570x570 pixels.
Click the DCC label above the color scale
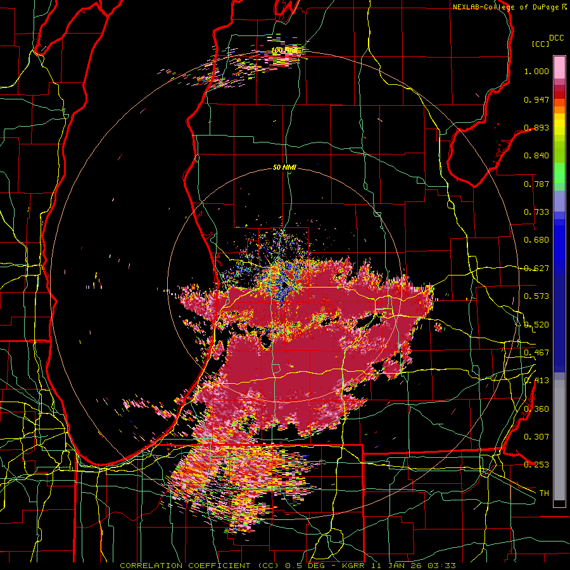pyautogui.click(x=556, y=38)
